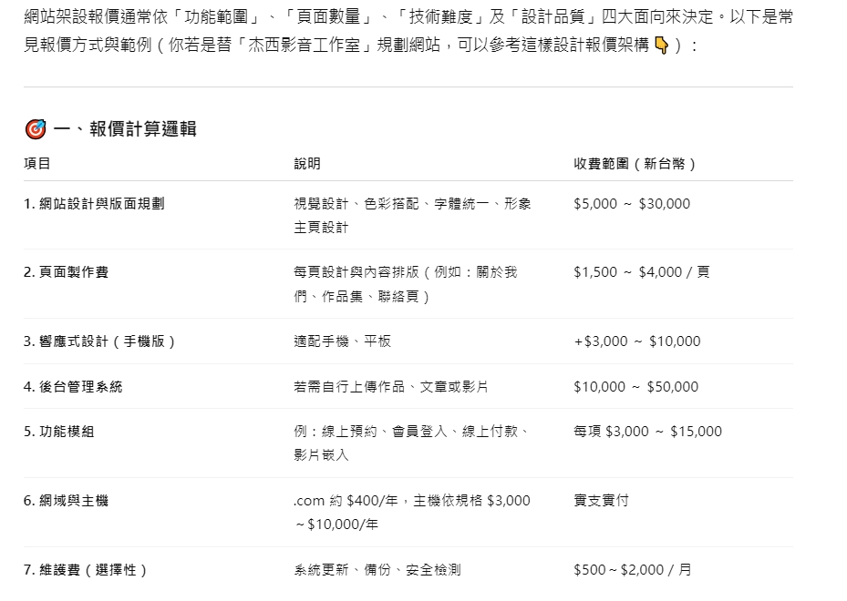Click the 6. 網域與主機 row label
The width and height of the screenshot is (847, 601).
(66, 501)
